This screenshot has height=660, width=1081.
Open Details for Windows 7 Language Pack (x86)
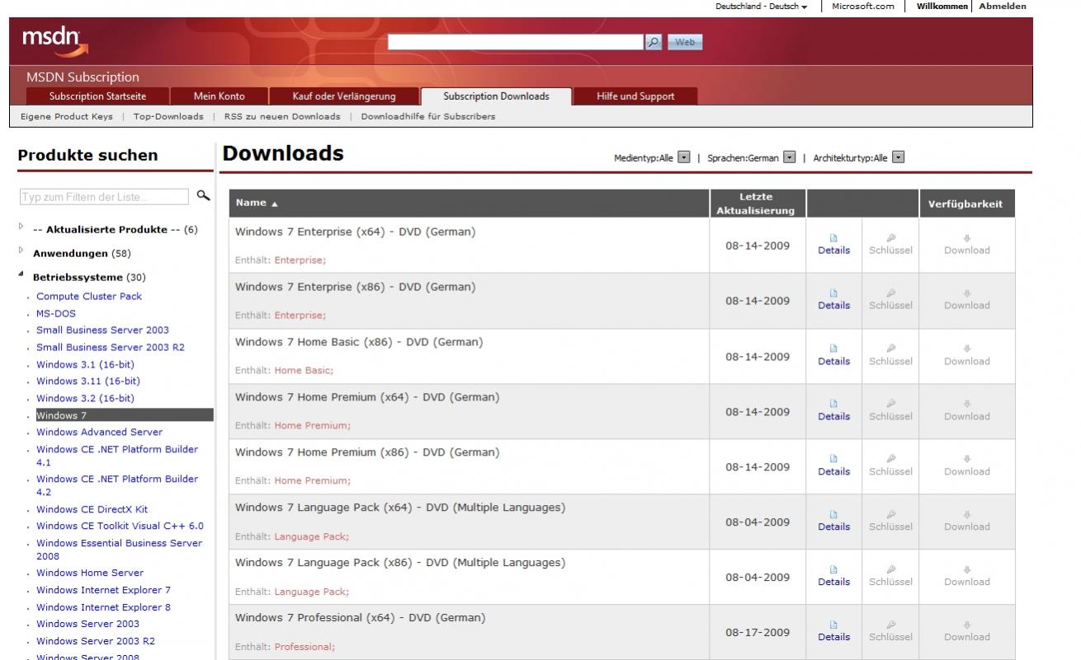pos(833,577)
